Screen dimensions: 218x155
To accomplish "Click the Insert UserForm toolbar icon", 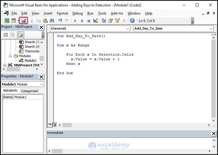I will pos(14,21).
